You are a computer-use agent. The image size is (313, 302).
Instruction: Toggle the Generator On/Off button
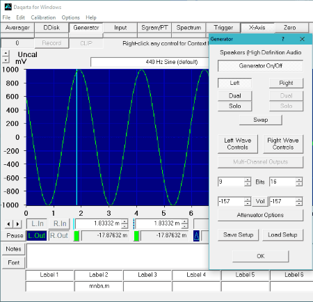click(260, 66)
